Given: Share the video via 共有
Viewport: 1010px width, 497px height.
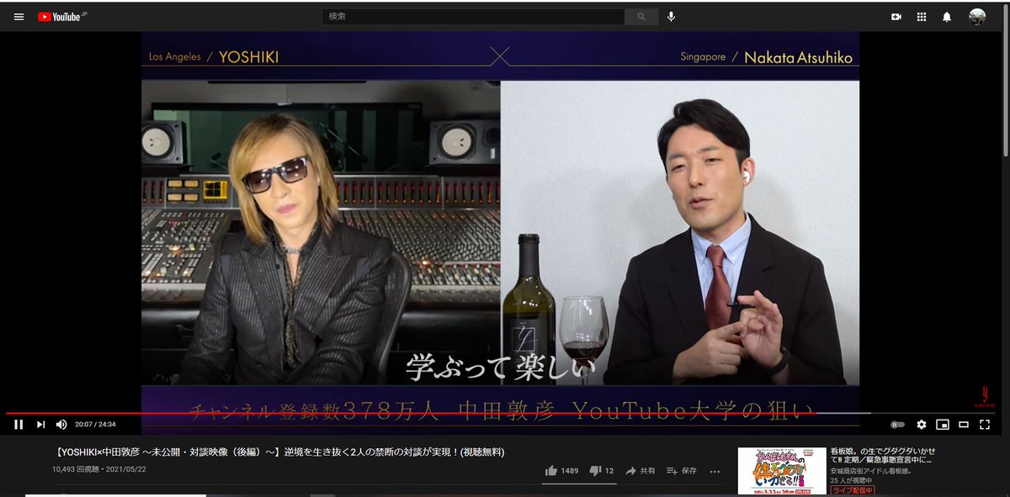Looking at the screenshot, I should (641, 471).
